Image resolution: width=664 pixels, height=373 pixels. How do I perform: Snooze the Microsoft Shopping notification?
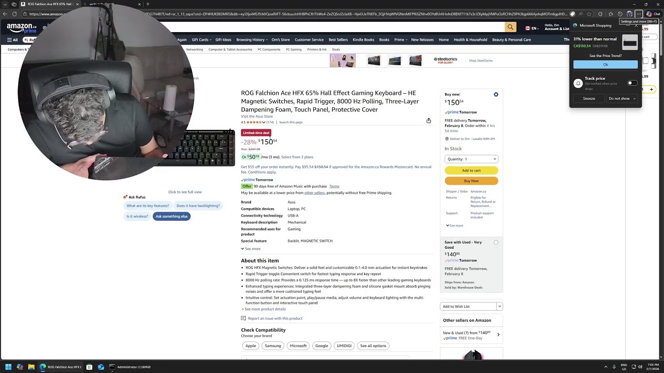(x=589, y=98)
